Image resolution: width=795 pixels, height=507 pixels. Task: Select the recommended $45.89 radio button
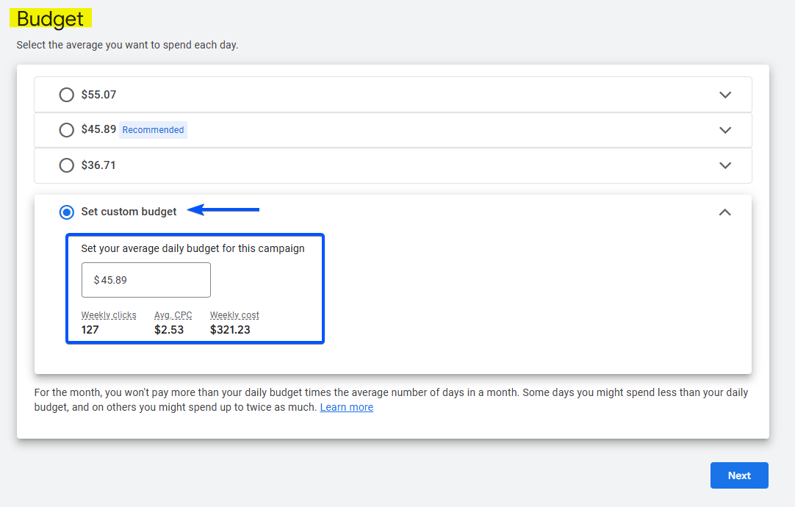tap(67, 130)
